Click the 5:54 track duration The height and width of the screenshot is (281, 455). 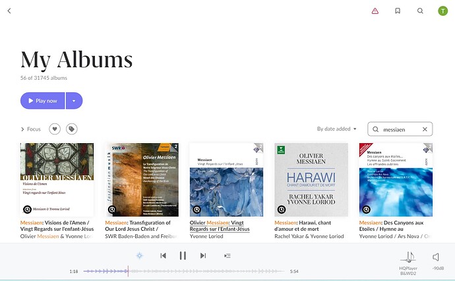(294, 271)
